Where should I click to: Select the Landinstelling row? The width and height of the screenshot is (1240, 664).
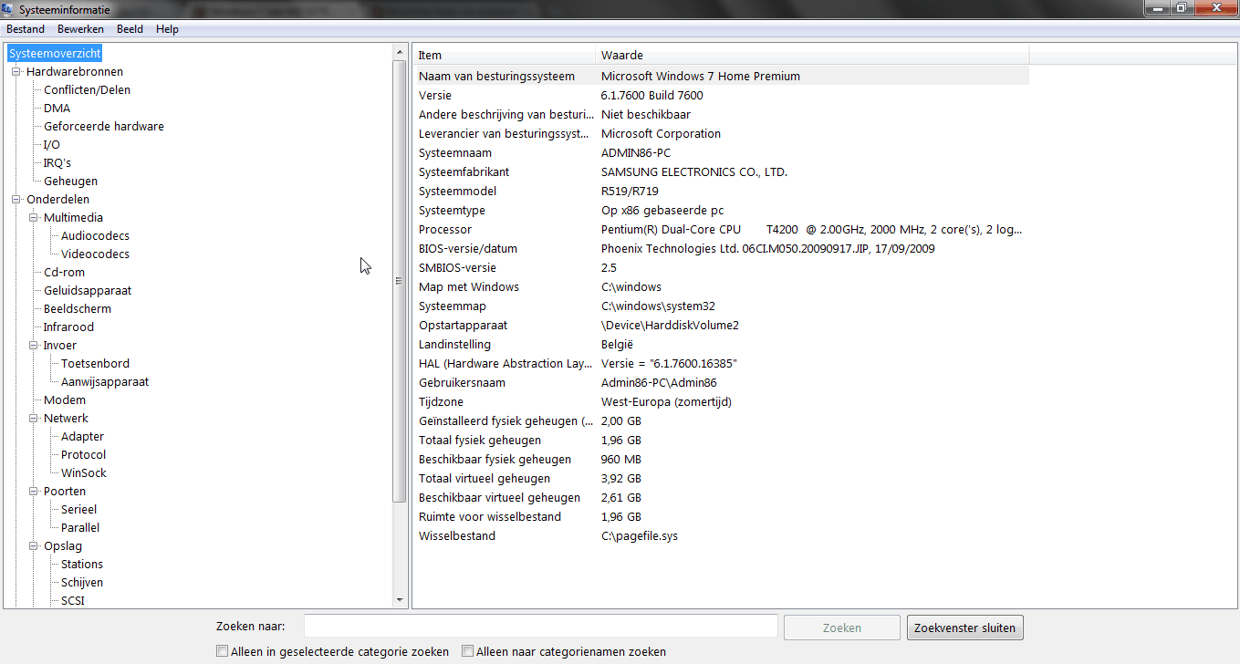(x=722, y=345)
